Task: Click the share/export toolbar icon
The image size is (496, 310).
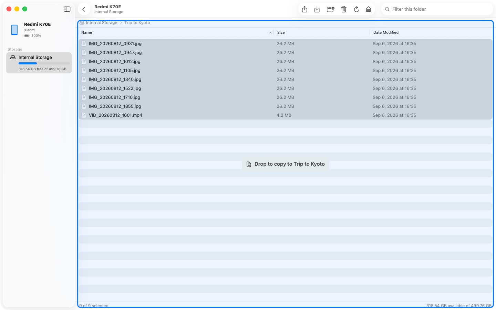Action: coord(304,9)
